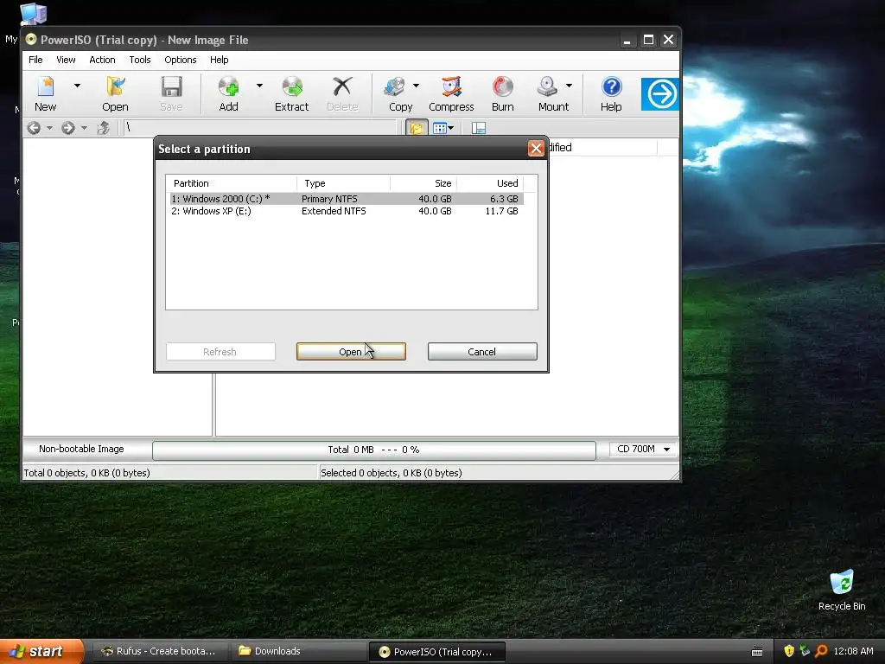
Task: Click the 12:08 AM system clock
Action: click(x=853, y=652)
